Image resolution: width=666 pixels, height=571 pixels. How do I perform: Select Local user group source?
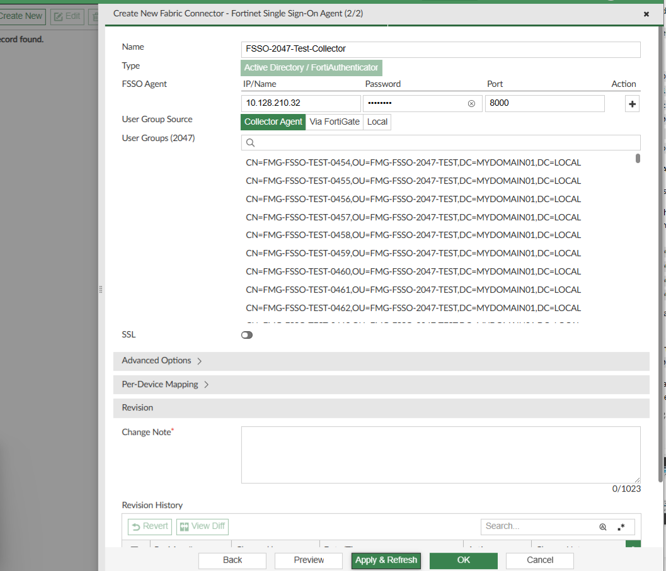click(377, 122)
